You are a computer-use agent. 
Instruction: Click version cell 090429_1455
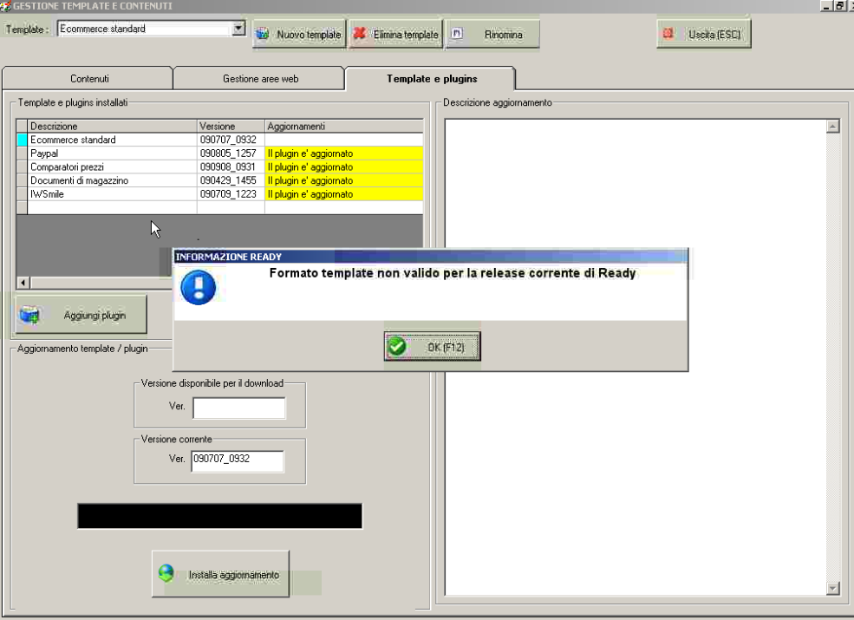(x=231, y=180)
